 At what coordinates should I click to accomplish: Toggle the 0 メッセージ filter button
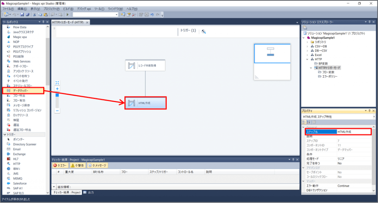97,165
